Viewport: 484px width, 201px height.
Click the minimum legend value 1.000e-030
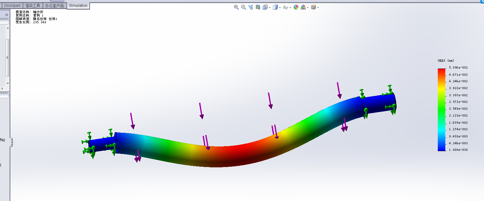458,150
